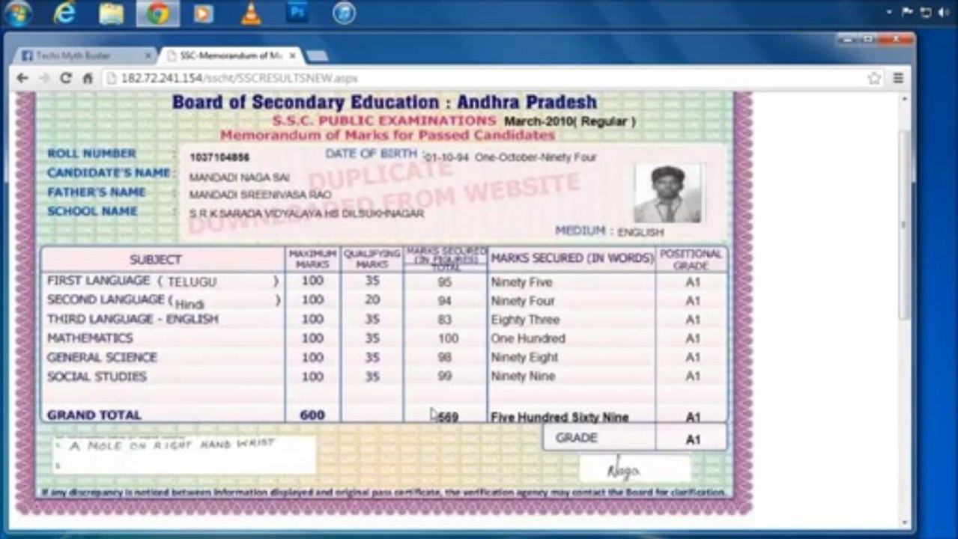
Task: Expand hidden system tray icons arrow
Action: 889,12
